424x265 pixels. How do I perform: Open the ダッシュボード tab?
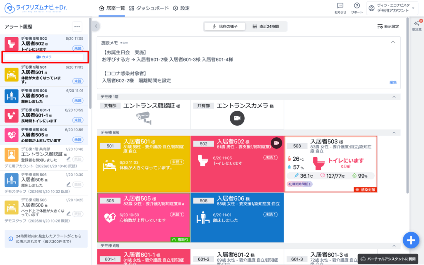(x=149, y=8)
